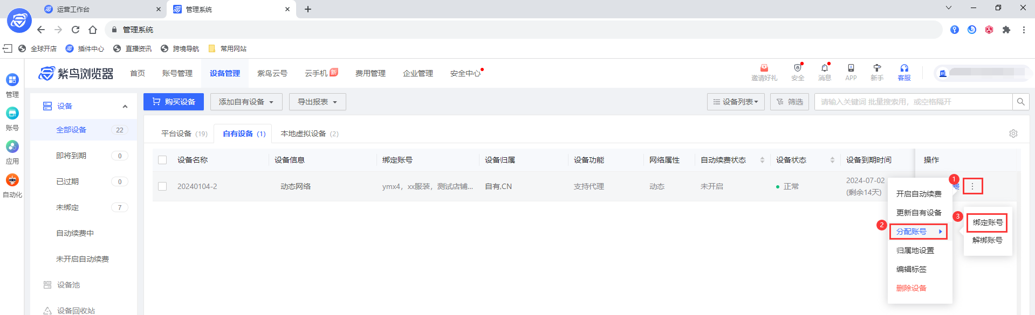Viewport: 1035px width, 315px height.
Task: Open the 导出报表 dropdown
Action: (x=318, y=102)
